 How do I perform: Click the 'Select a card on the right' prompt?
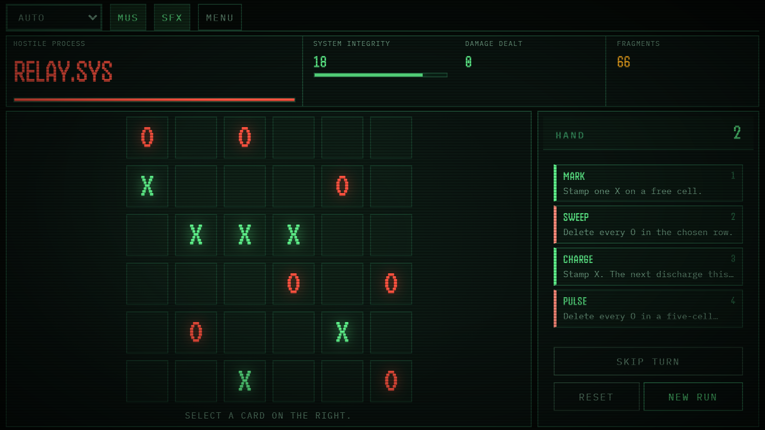tap(268, 416)
